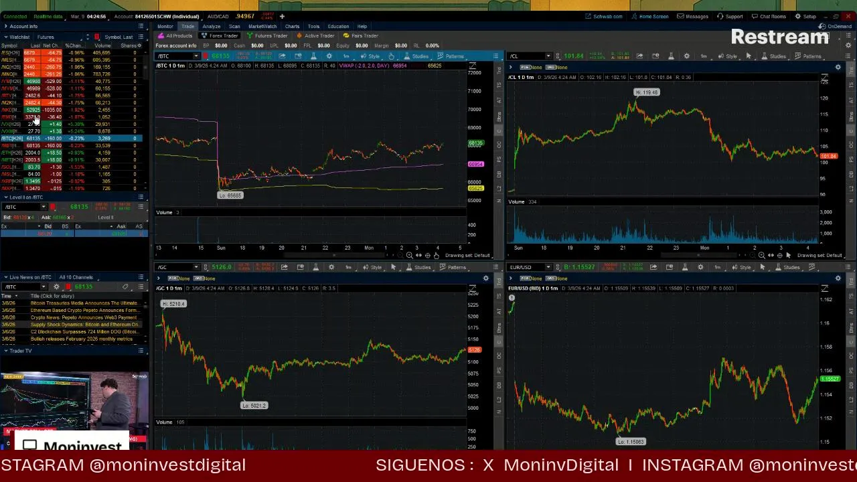Open Patterns in /CL chart toolbar
The height and width of the screenshot is (482, 857).
tap(807, 56)
